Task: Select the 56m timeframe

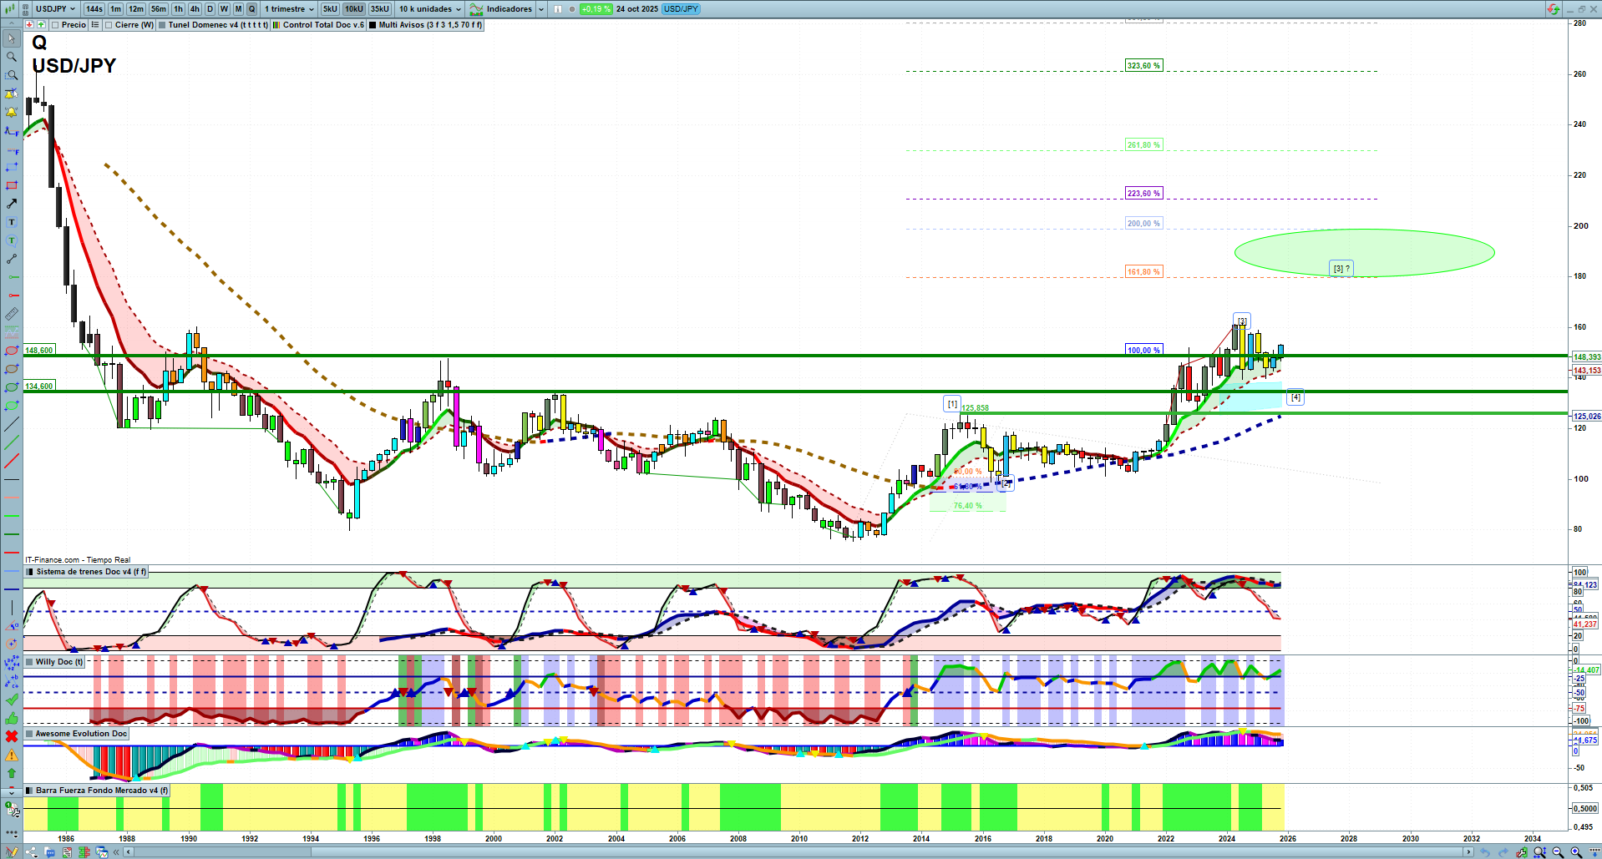Action: (x=159, y=9)
